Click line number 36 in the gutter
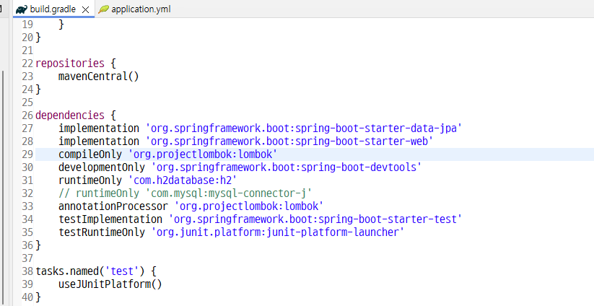This screenshot has width=594, height=306. tap(27, 245)
